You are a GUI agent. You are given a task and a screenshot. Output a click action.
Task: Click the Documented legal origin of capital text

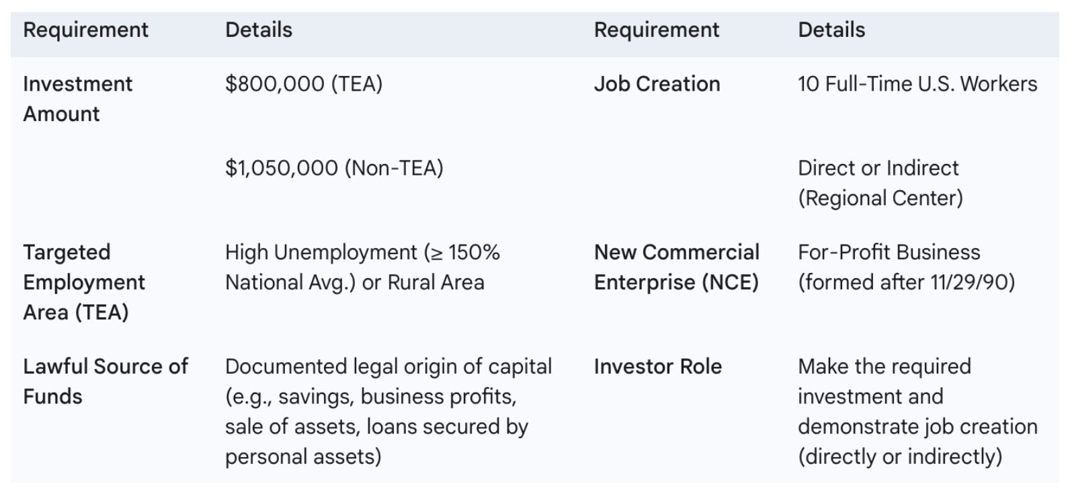pyautogui.click(x=388, y=366)
